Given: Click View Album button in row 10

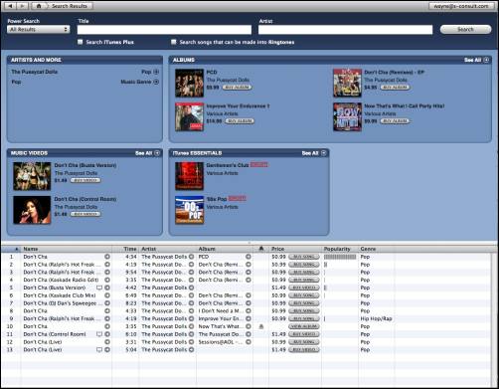Looking at the screenshot, I should click(304, 326).
